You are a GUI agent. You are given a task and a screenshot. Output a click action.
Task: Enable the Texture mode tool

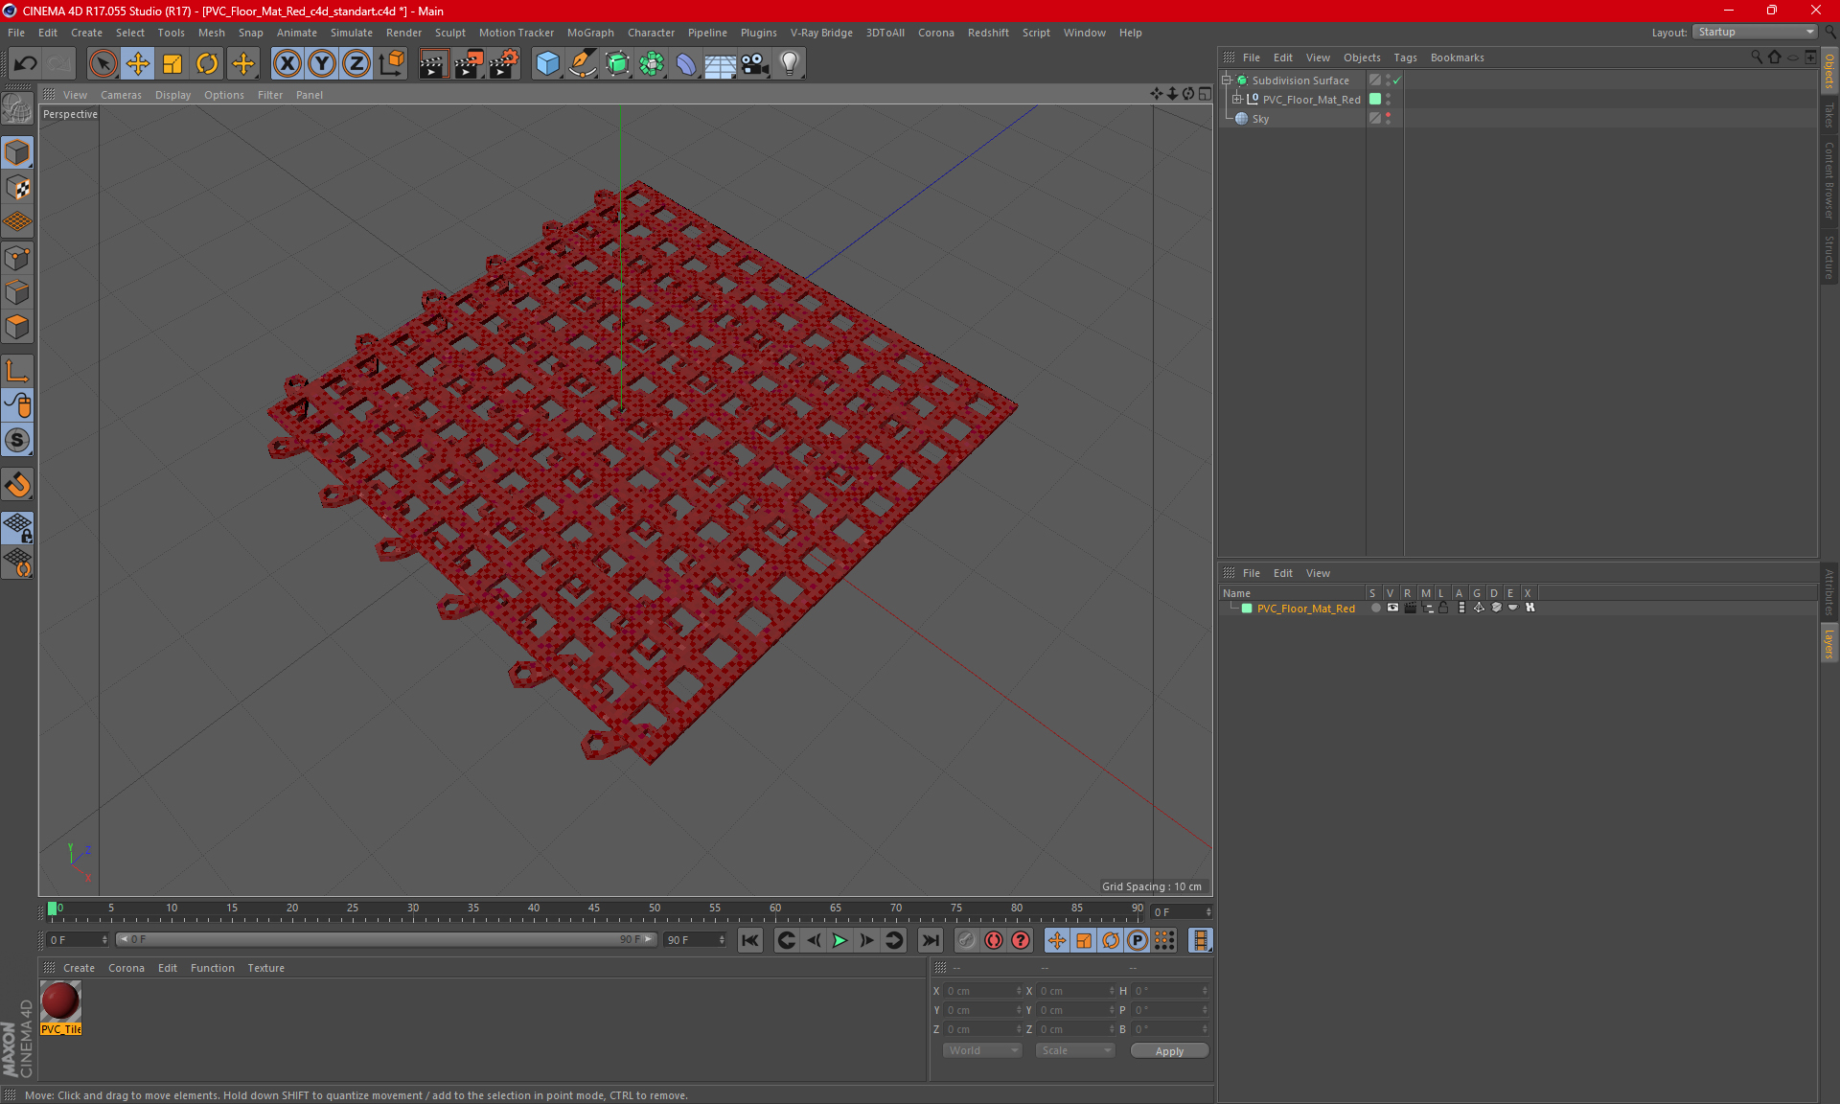click(x=17, y=188)
